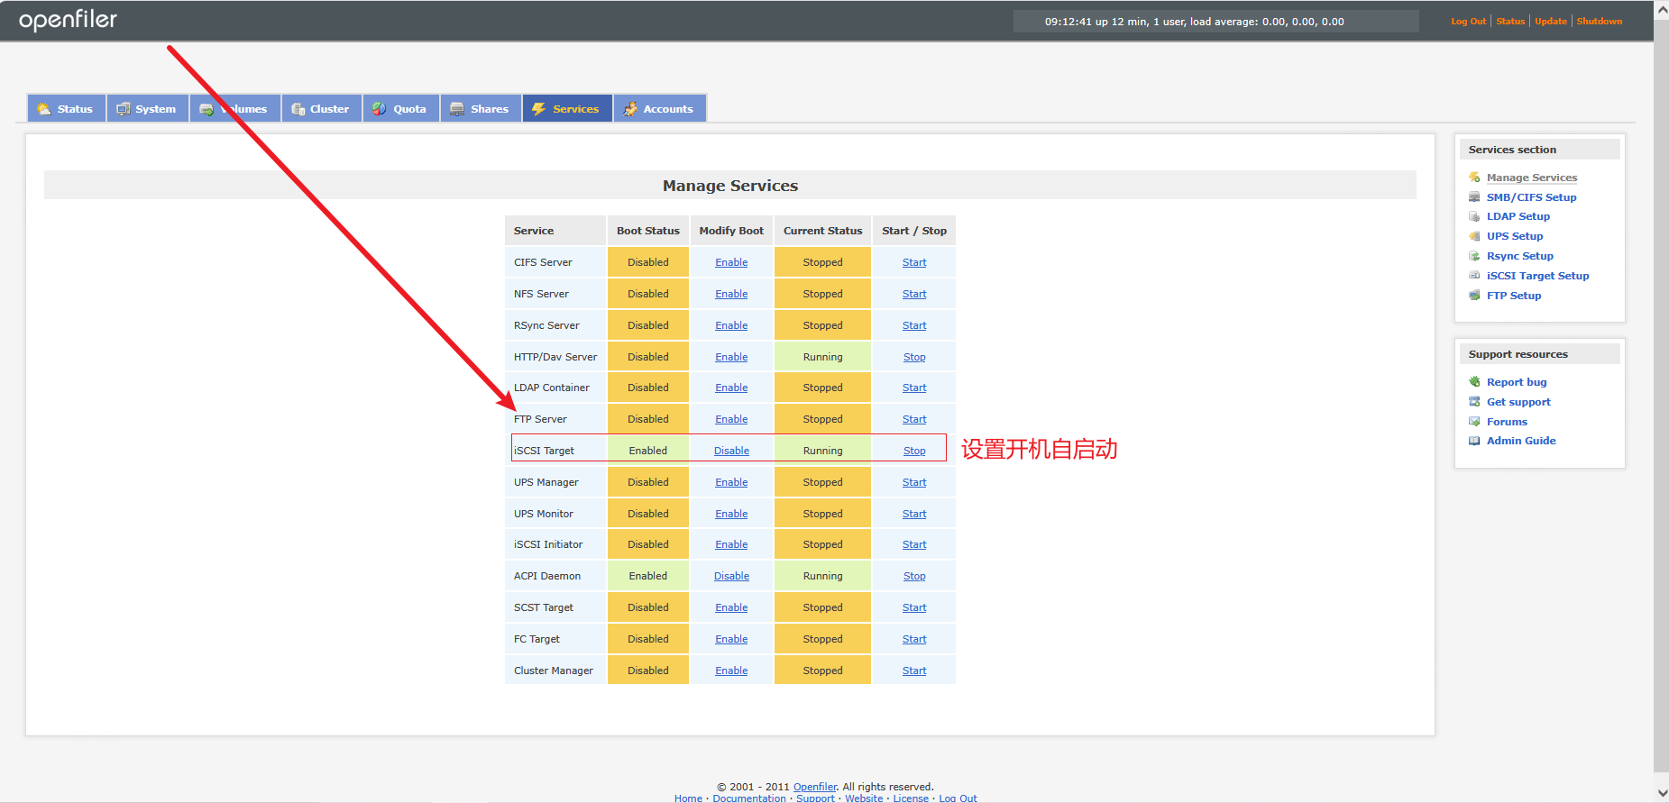
Task: Click the uptime and load average text
Action: (x=1194, y=22)
